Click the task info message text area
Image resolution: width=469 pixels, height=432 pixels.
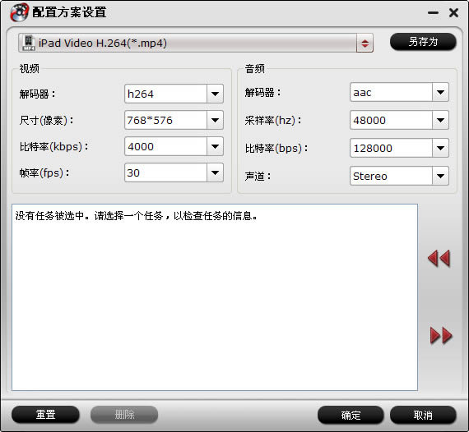click(215, 297)
